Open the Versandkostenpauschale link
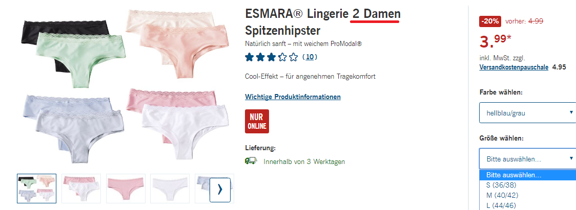 coord(514,67)
